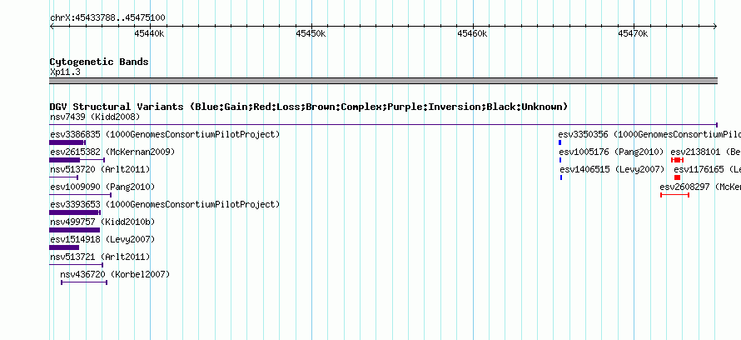Viewport: 741px width, 340px height.
Task: Open variant esv2615382 (McKernan2009) label
Action: coord(112,152)
